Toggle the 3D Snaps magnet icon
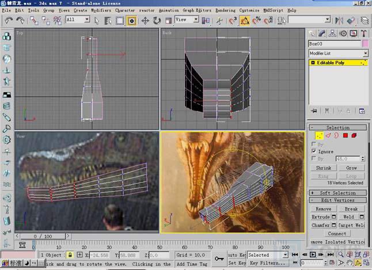Screen dimensions: 372x270 [x=233, y=21]
